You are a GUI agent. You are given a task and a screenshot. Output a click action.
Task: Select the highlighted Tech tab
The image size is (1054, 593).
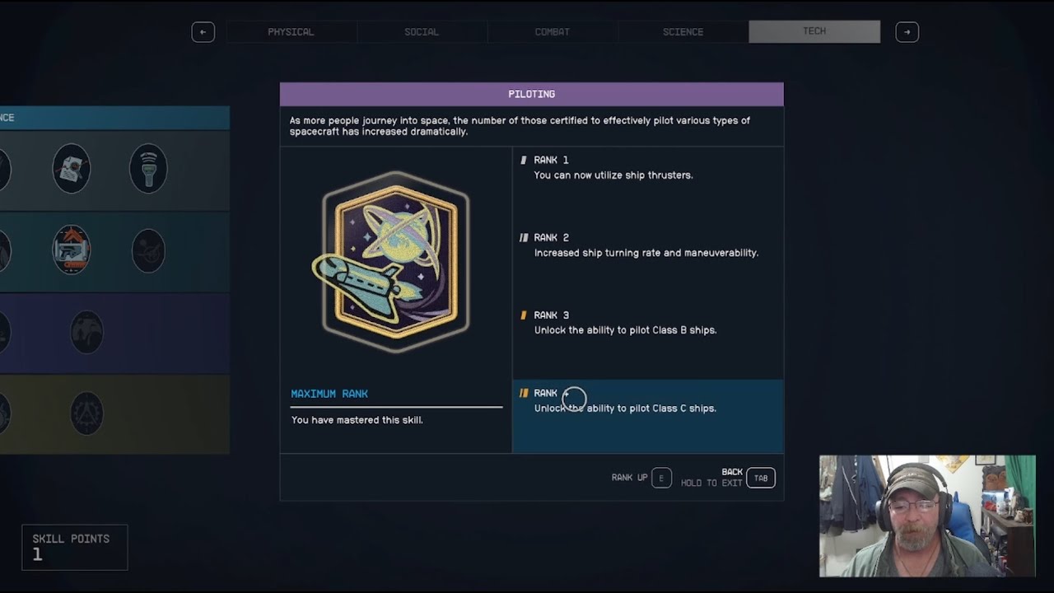(x=814, y=31)
